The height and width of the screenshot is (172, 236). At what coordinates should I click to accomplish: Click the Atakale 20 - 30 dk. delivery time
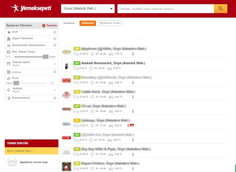(x=100, y=68)
